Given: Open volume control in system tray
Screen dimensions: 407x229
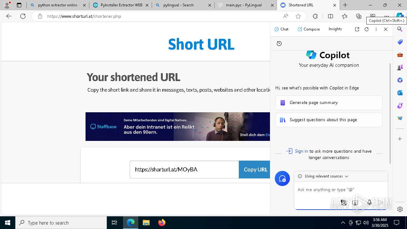Looking at the screenshot, I should pos(366,223).
